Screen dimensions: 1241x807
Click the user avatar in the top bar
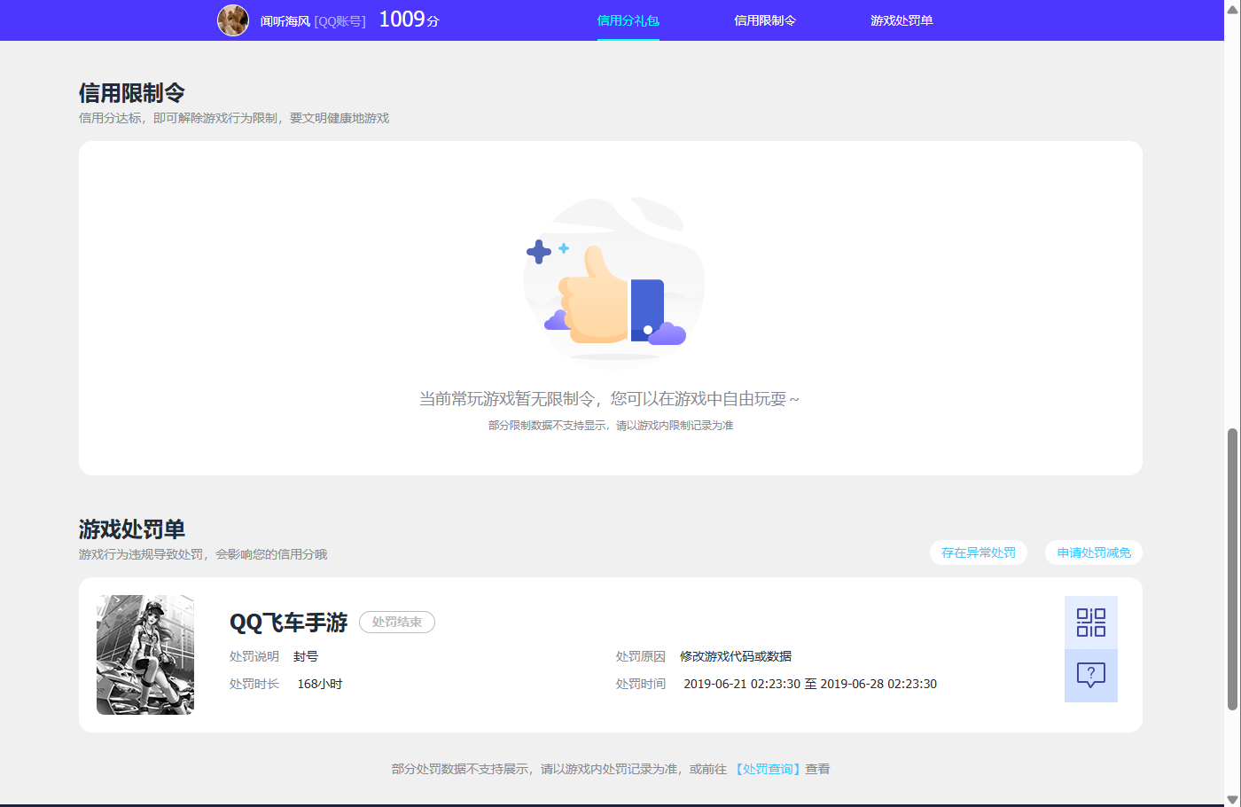(232, 20)
